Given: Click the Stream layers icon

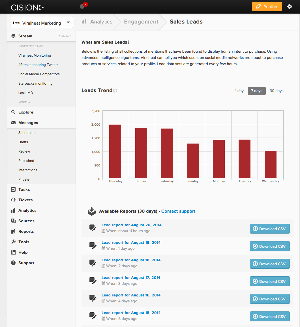Looking at the screenshot, I should point(13,36).
